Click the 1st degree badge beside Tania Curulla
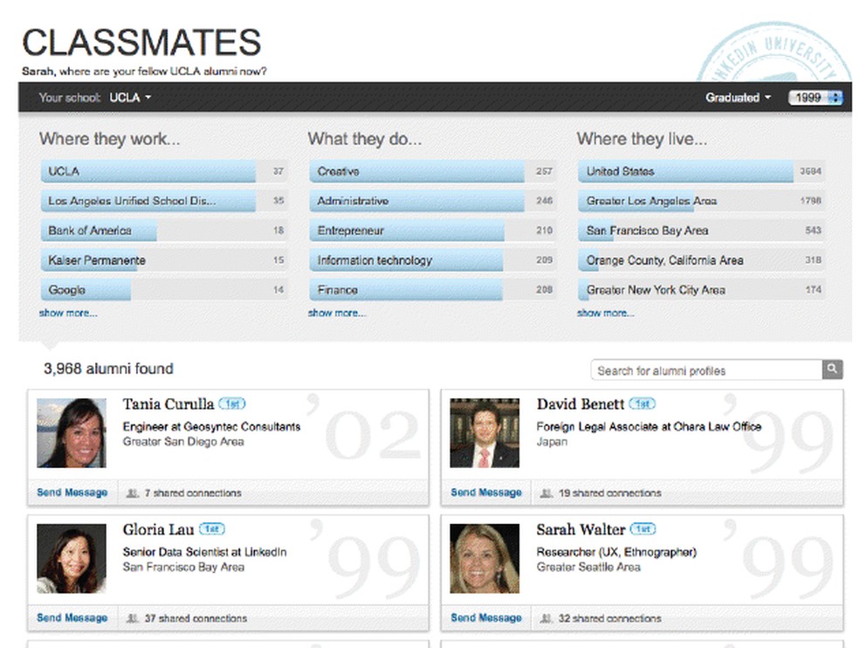Image resolution: width=859 pixels, height=648 pixels. [x=232, y=404]
